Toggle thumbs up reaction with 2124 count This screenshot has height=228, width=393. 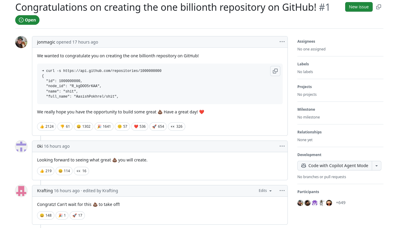(x=47, y=127)
